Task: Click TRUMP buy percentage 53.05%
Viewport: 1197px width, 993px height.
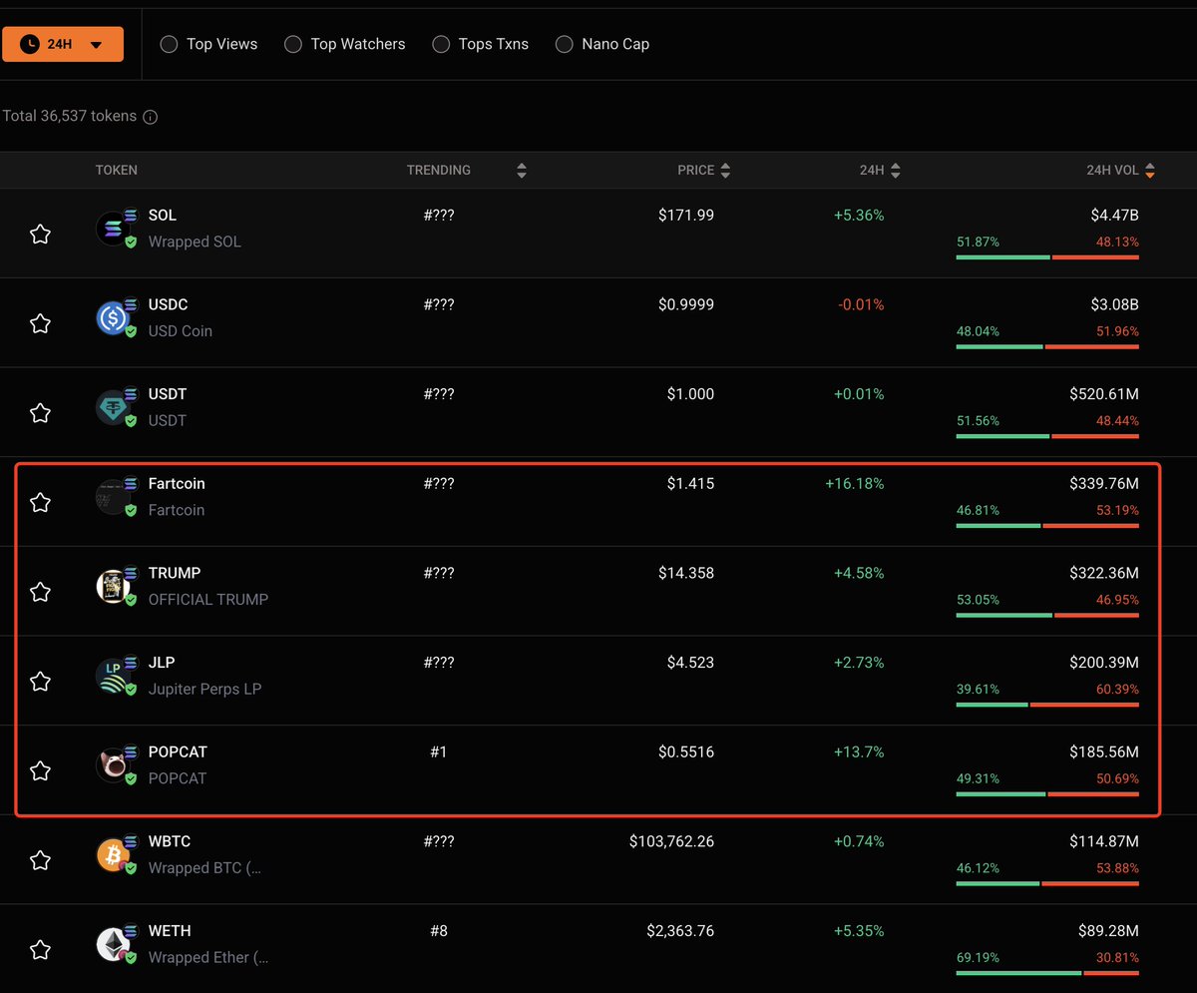Action: pos(978,600)
